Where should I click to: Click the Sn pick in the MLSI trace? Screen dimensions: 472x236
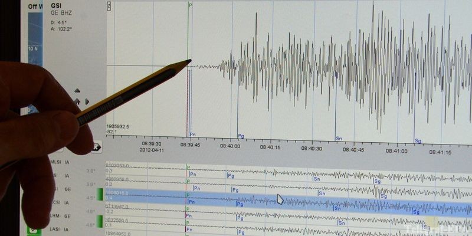[316, 179]
